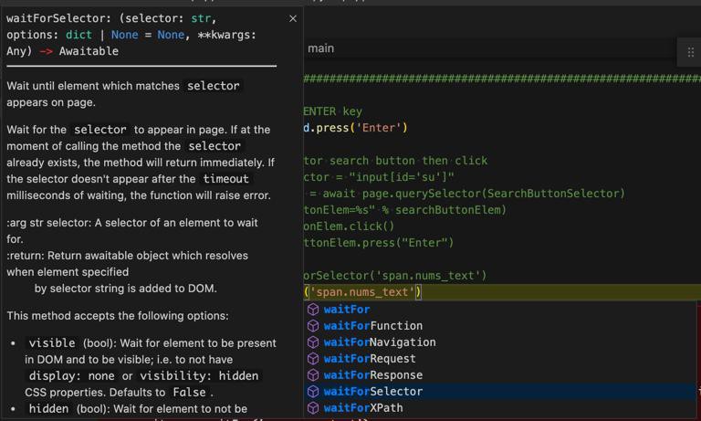Close the waitForSelector documentation panel
701x421 pixels.
tap(293, 18)
